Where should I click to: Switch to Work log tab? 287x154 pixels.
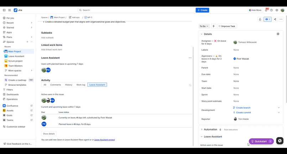pos(81,85)
